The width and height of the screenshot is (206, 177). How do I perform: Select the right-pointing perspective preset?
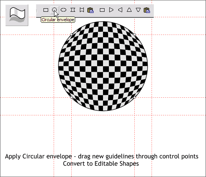tap(111, 10)
